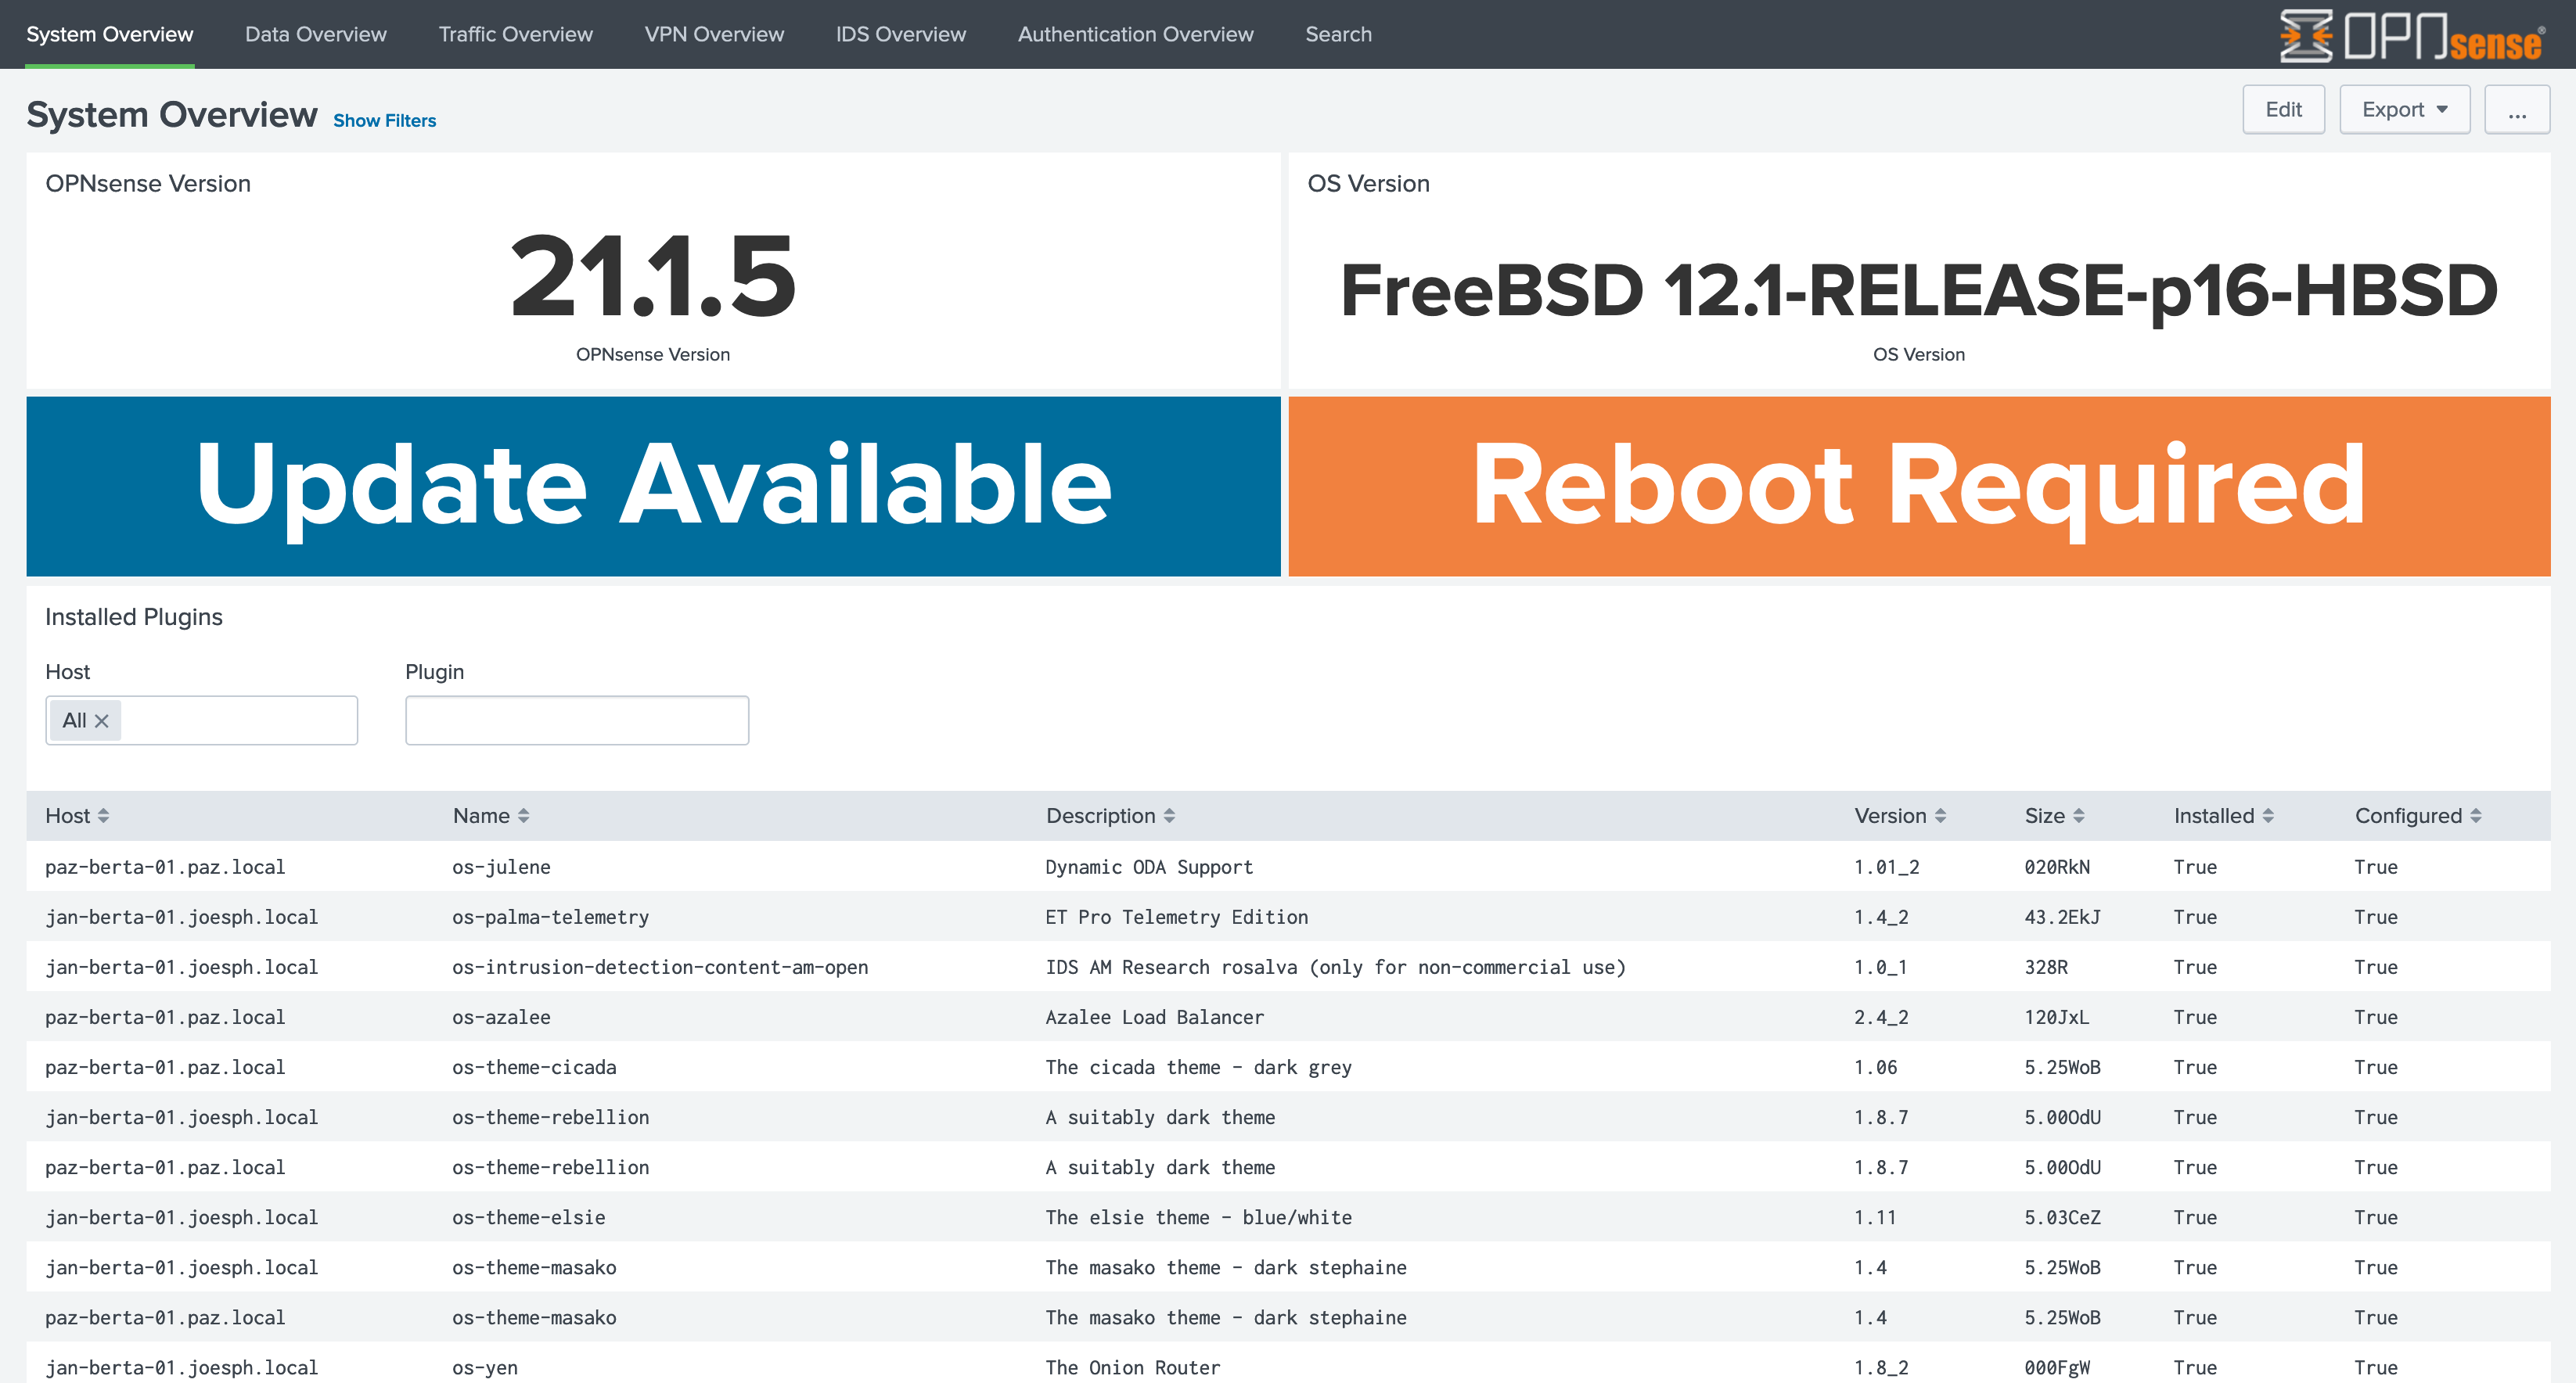The height and width of the screenshot is (1383, 2576).
Task: Open the more options ellipsis menu
Action: click(2517, 110)
